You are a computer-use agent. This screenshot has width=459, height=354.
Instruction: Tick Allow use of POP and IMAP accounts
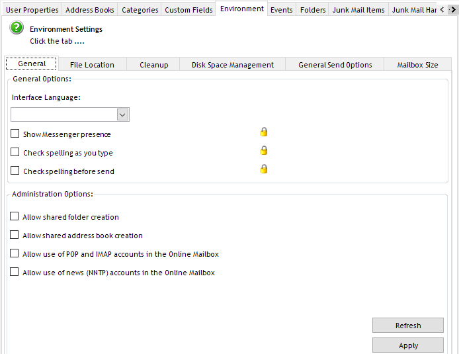point(15,253)
